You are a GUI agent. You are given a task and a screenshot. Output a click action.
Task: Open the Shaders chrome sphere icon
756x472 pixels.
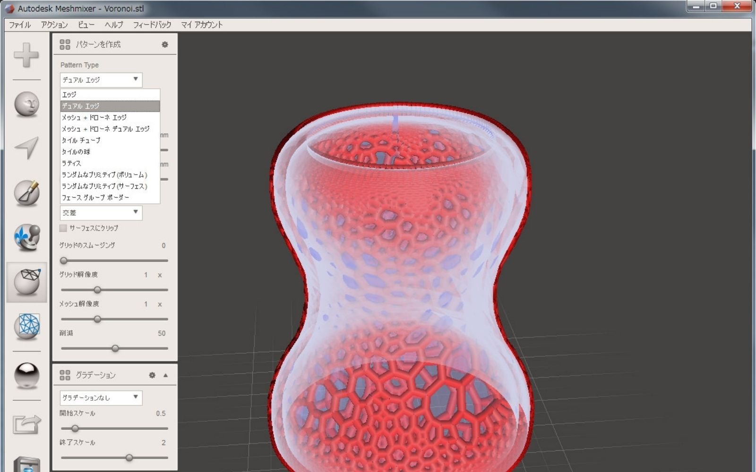(26, 375)
